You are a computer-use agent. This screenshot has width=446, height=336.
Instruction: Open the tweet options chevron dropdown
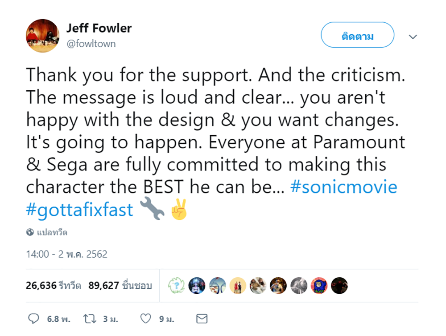click(x=413, y=36)
